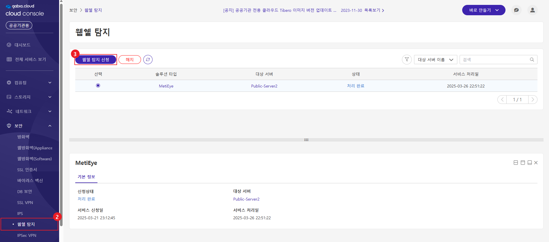Go to previous page arrow
Screen dimensions: 549x242
(502, 100)
